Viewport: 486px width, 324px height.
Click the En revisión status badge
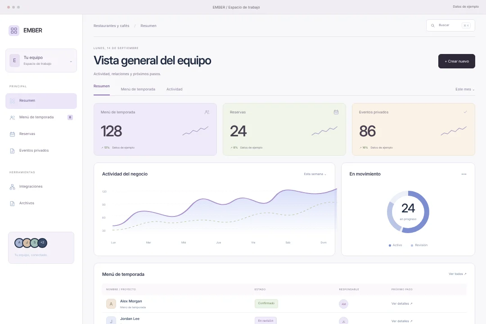pos(265,320)
